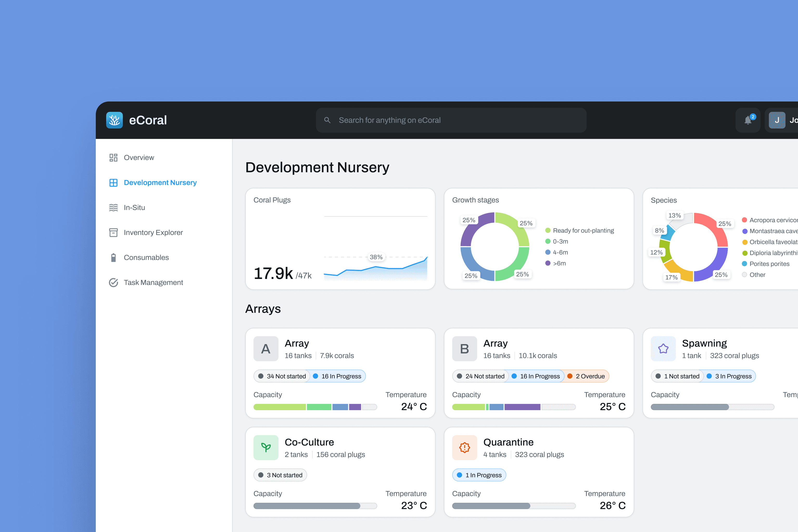Open the user avatar J

click(777, 120)
